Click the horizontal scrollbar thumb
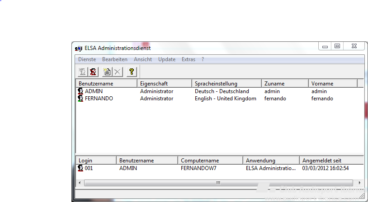368x202 pixels. tap(218, 183)
